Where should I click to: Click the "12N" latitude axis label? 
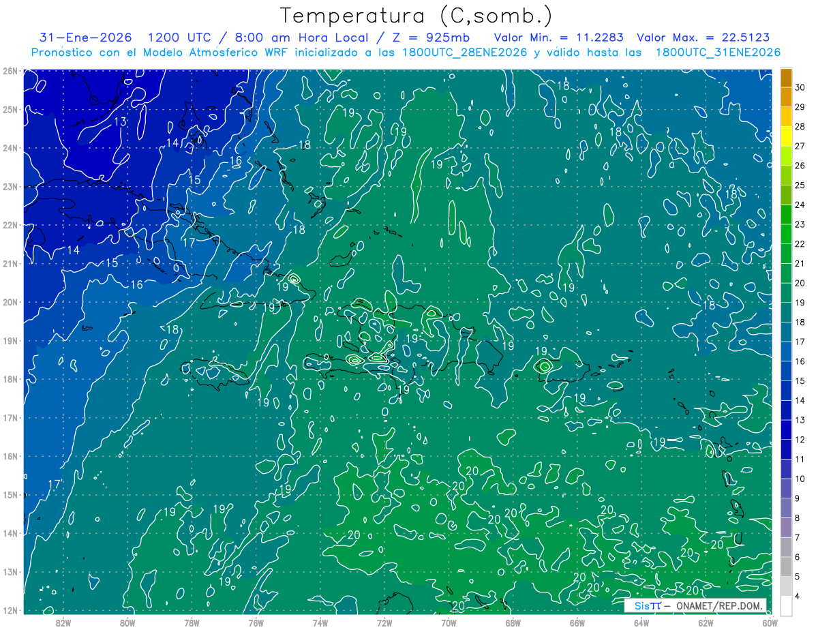[x=10, y=610]
